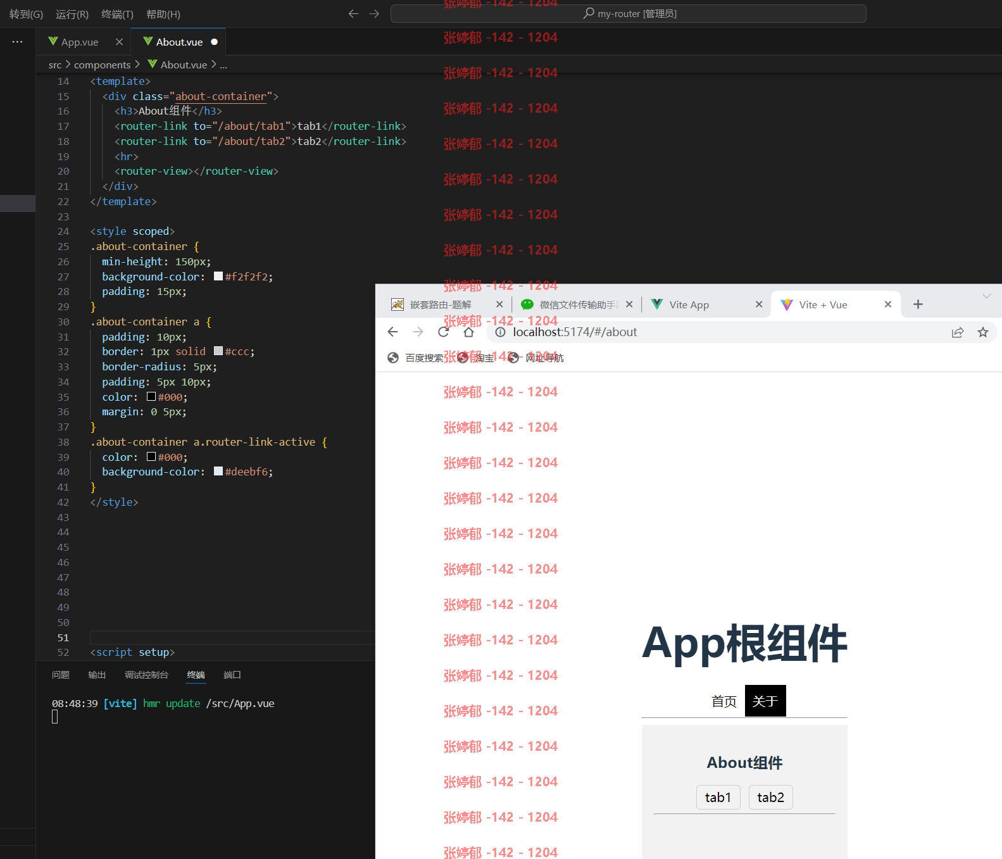
Task: Open the 帮助(H) menu
Action: (x=163, y=14)
